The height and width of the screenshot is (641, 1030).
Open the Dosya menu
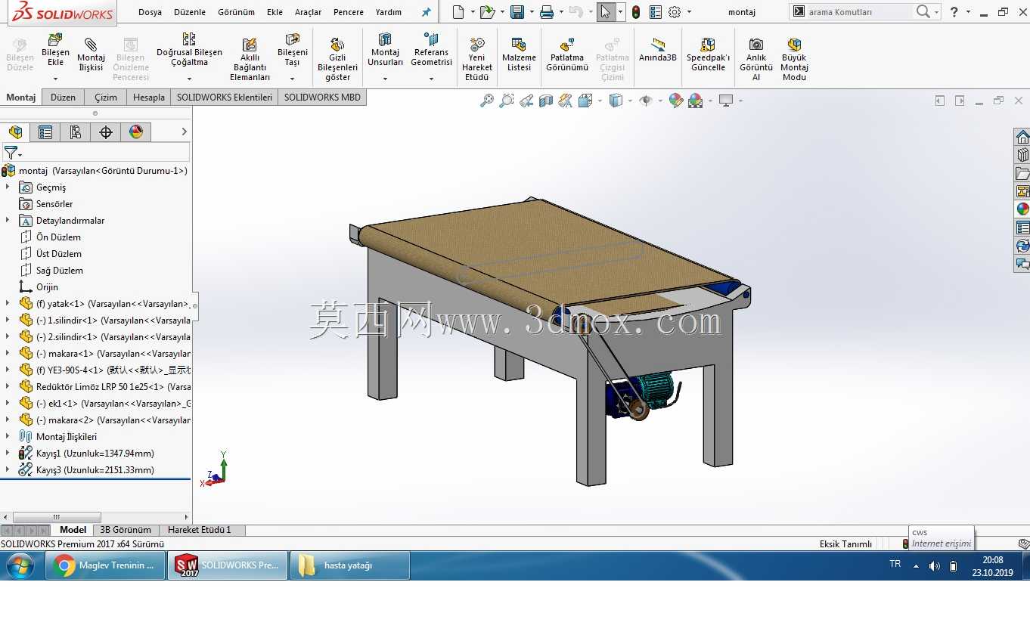click(x=150, y=12)
